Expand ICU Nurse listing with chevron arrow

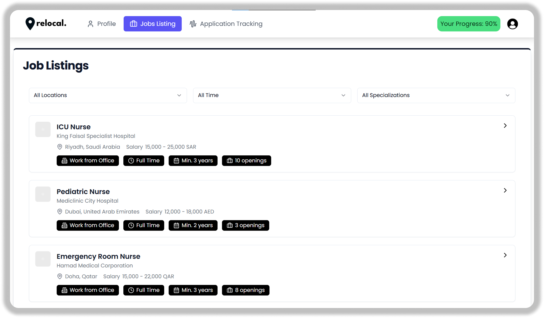(505, 126)
